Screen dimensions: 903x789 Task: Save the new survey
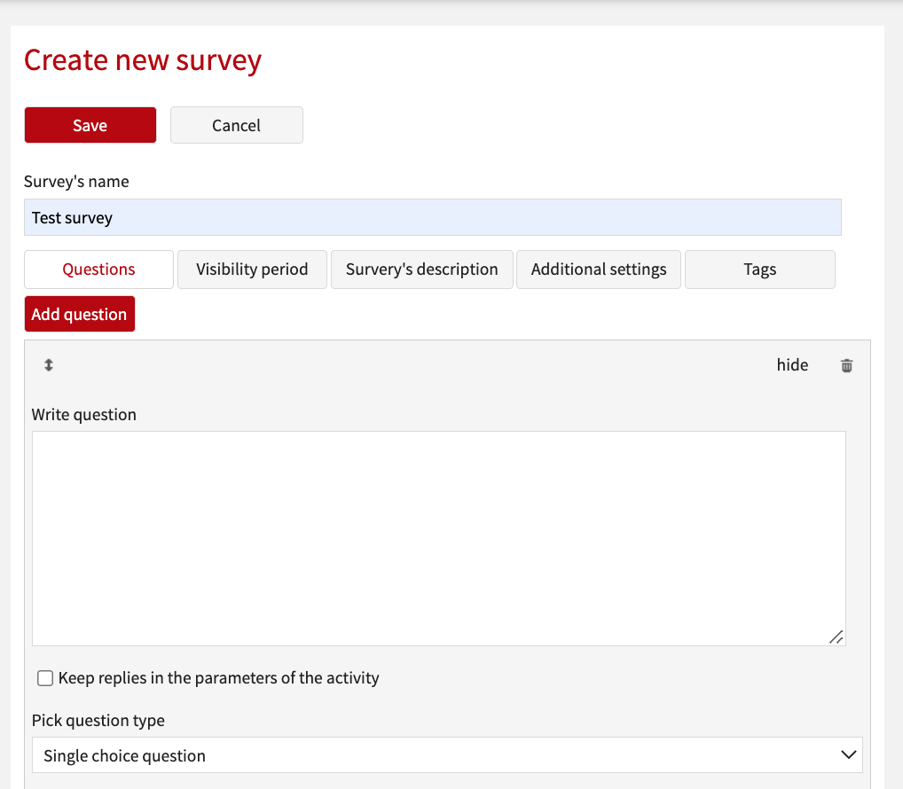pos(90,125)
